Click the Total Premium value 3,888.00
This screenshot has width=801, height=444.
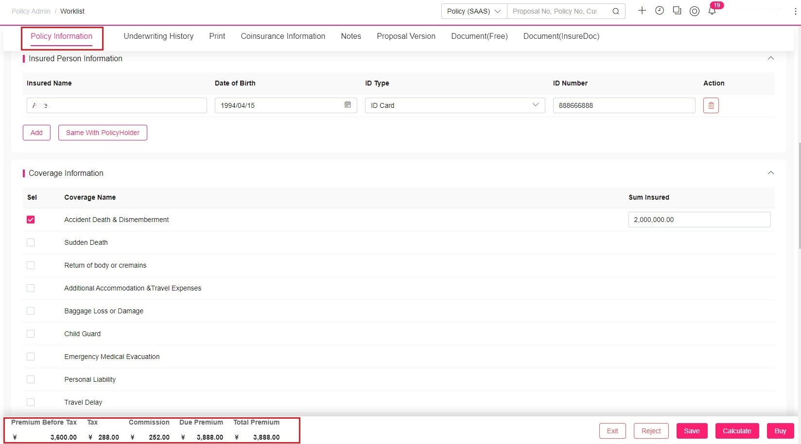(x=266, y=437)
